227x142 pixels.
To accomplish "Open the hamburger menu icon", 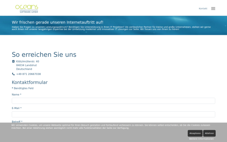I will point(213,9).
